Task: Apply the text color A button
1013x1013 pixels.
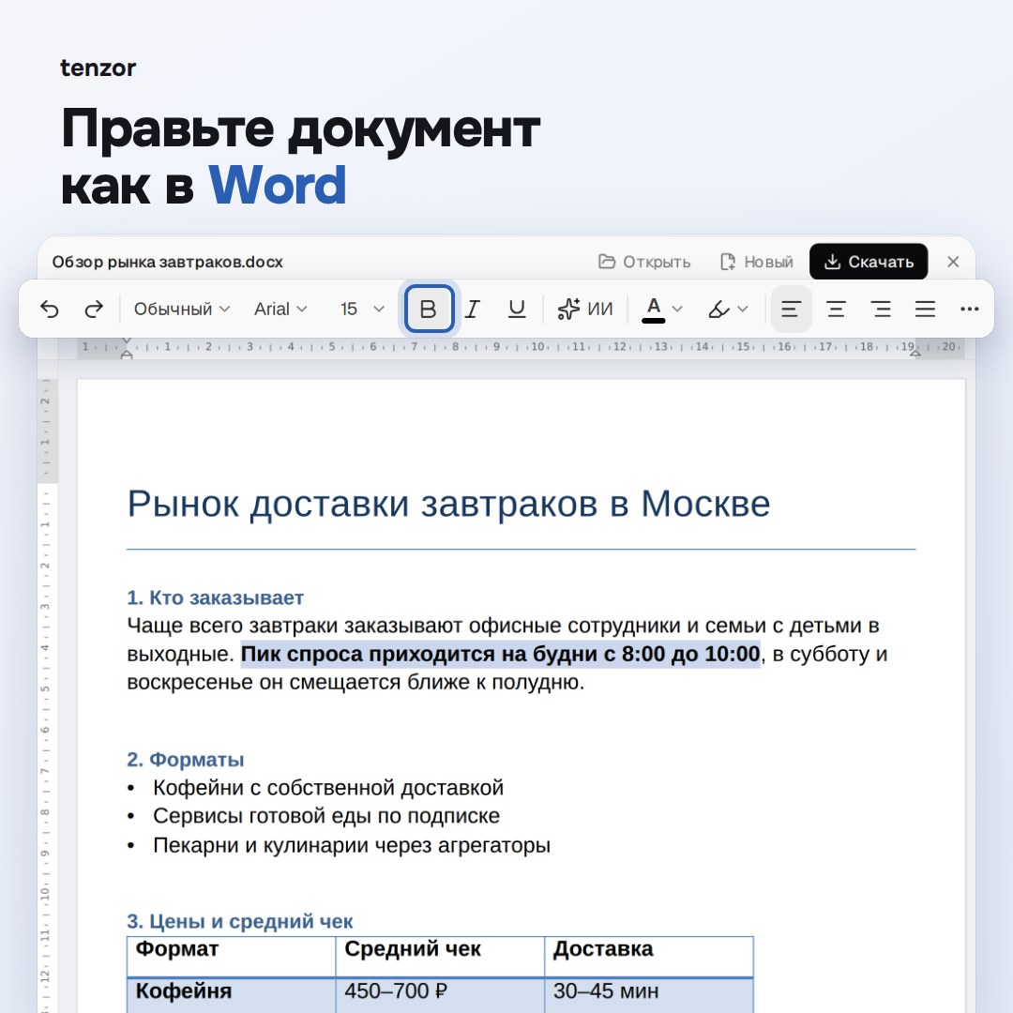Action: 654,310
